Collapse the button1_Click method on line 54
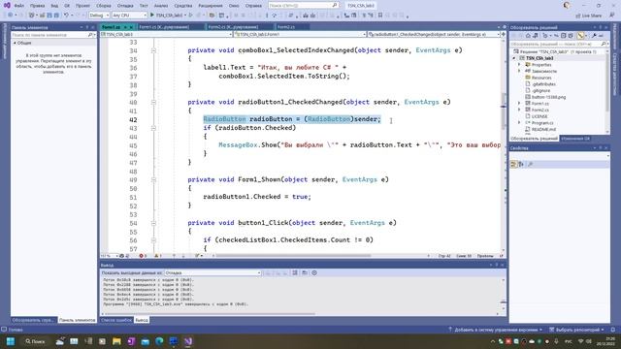The width and height of the screenshot is (621, 349). pyautogui.click(x=153, y=223)
